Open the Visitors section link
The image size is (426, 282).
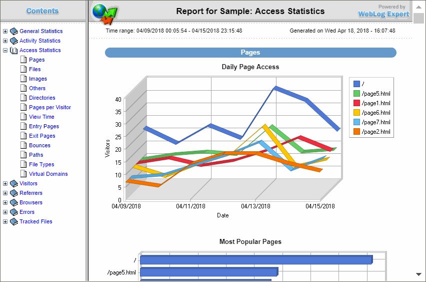[28, 184]
